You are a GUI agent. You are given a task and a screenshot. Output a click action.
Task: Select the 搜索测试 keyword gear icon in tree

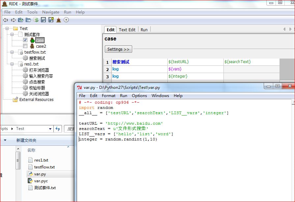point(25,58)
